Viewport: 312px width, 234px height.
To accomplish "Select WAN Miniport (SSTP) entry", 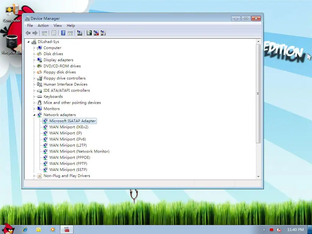I will coord(68,169).
